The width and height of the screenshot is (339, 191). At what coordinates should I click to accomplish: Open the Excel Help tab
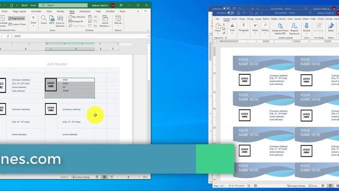point(98,11)
